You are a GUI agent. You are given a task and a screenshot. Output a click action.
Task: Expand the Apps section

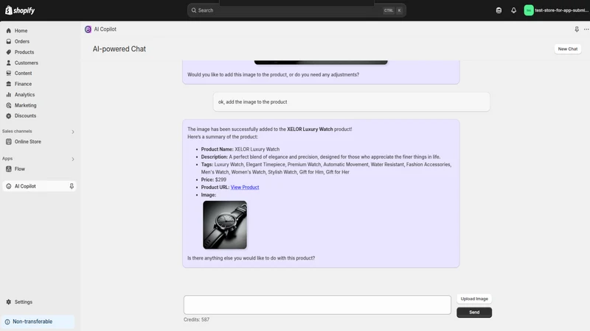click(73, 159)
